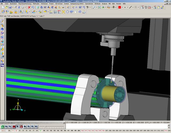Save file via floppy disk icon
Viewport: 171px width, 133px height.
point(10,7)
